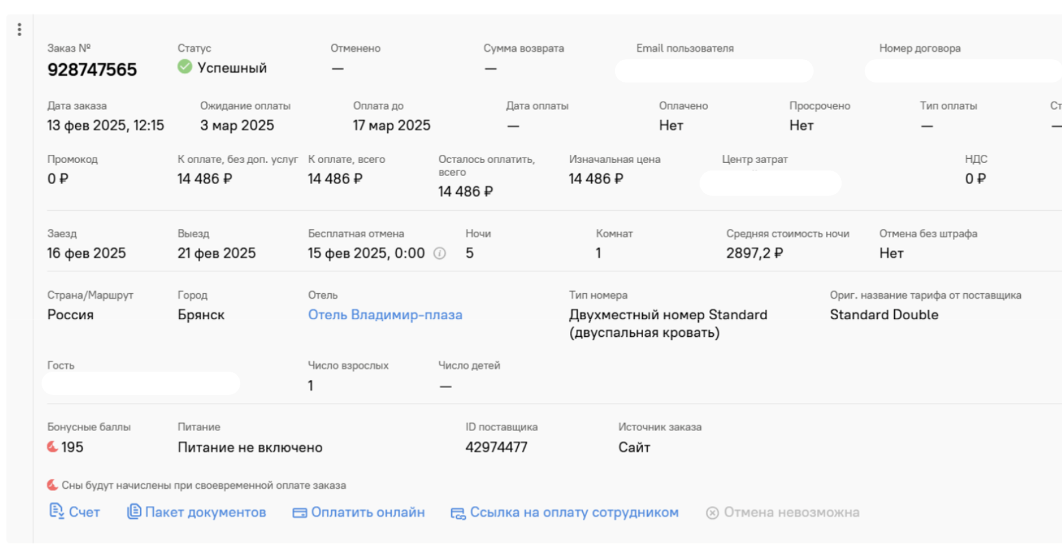Select order number 928747565
Screen dimensions: 1062x551
coord(92,70)
